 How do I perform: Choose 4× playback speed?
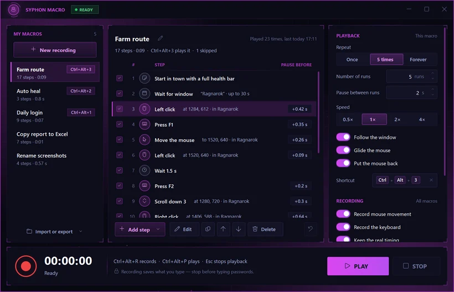point(422,119)
